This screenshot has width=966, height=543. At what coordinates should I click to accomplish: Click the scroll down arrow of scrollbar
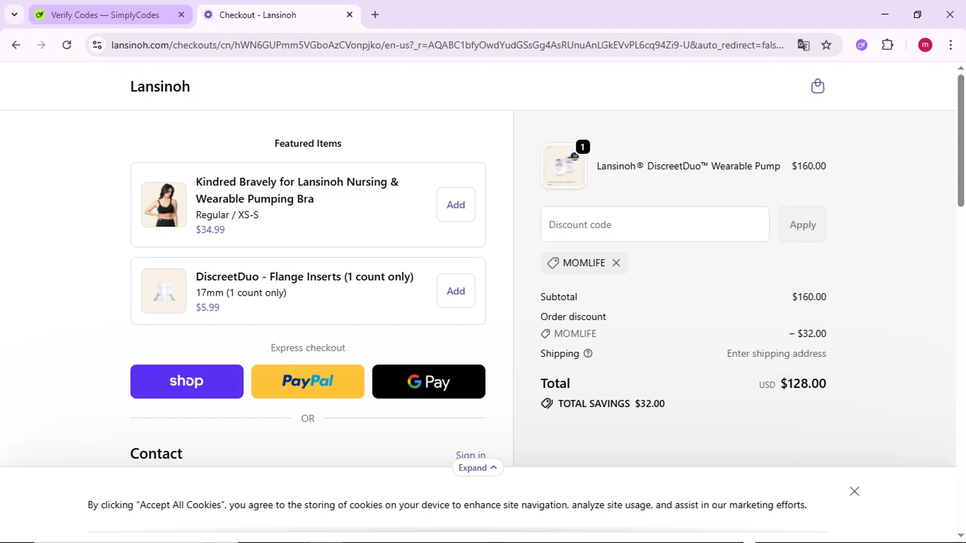pos(960,535)
